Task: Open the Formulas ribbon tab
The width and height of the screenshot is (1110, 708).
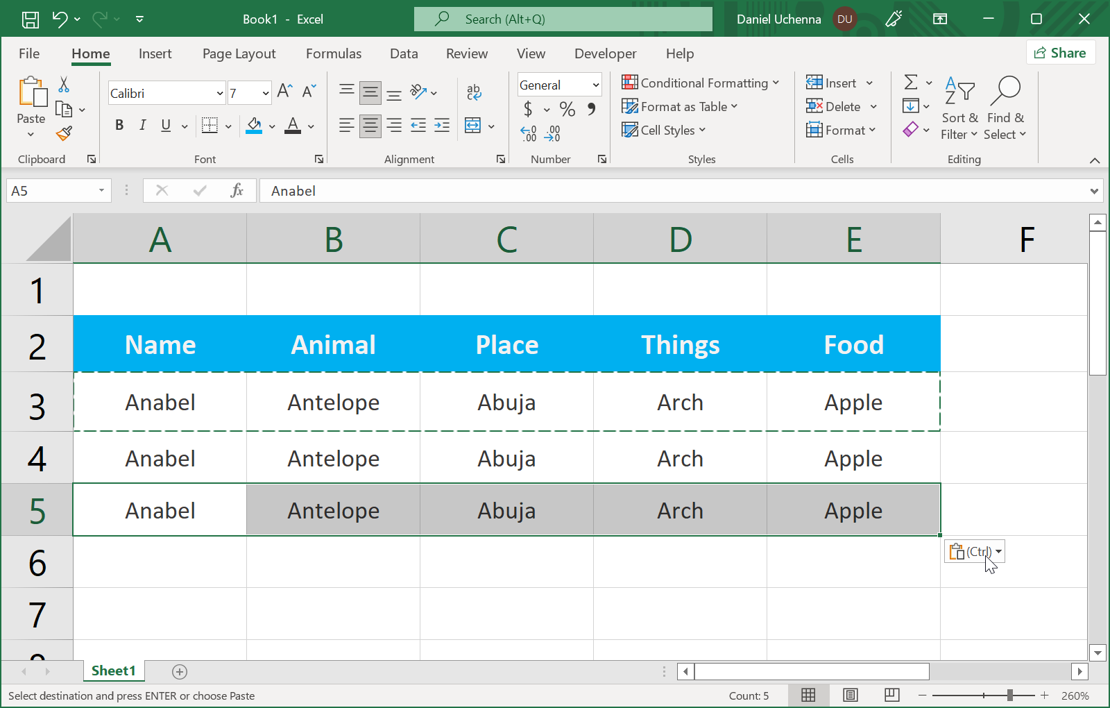Action: coord(333,53)
